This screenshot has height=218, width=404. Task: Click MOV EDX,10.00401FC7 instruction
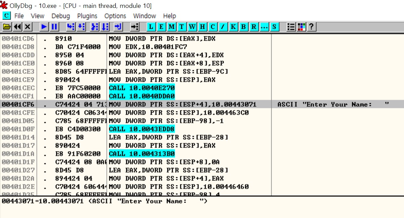point(148,47)
